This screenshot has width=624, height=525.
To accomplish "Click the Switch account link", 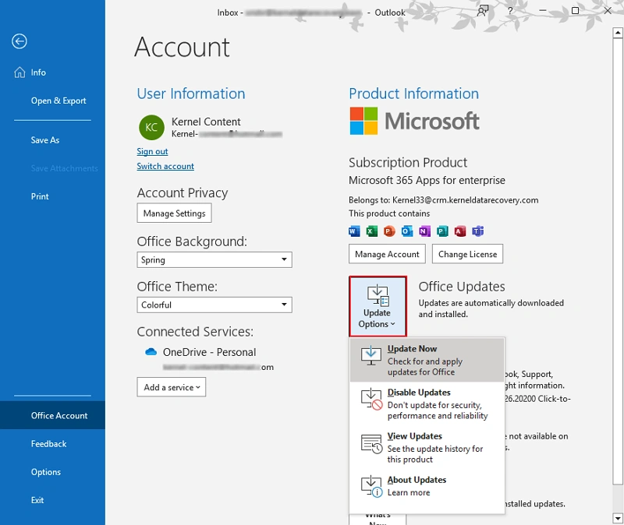I will click(x=165, y=166).
